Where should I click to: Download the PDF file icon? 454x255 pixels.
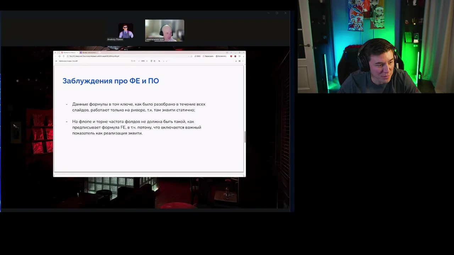236,61
